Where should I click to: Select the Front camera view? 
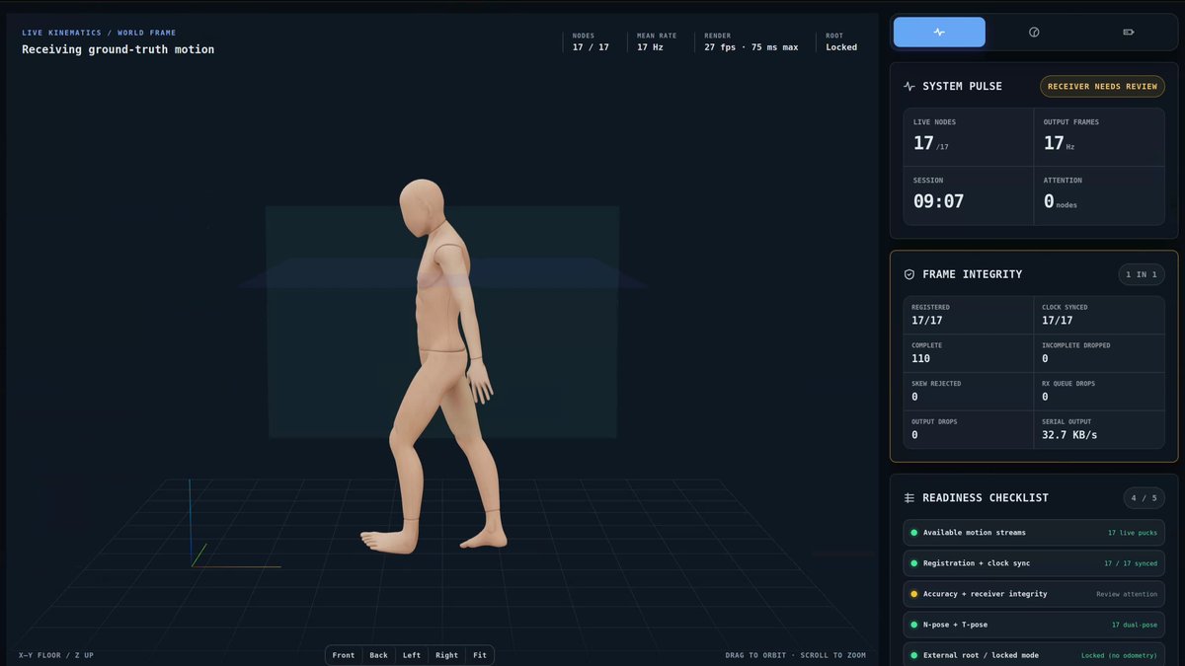344,655
